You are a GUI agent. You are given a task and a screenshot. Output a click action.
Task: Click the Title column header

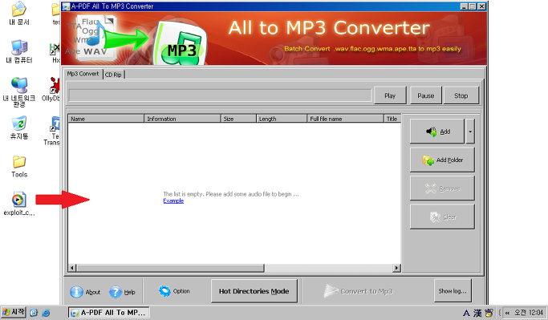392,119
